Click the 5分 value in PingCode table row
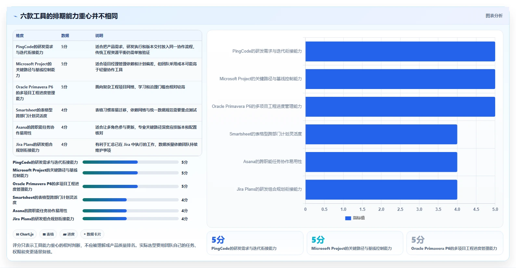Image resolution: width=516 pixels, height=268 pixels. coord(64,47)
